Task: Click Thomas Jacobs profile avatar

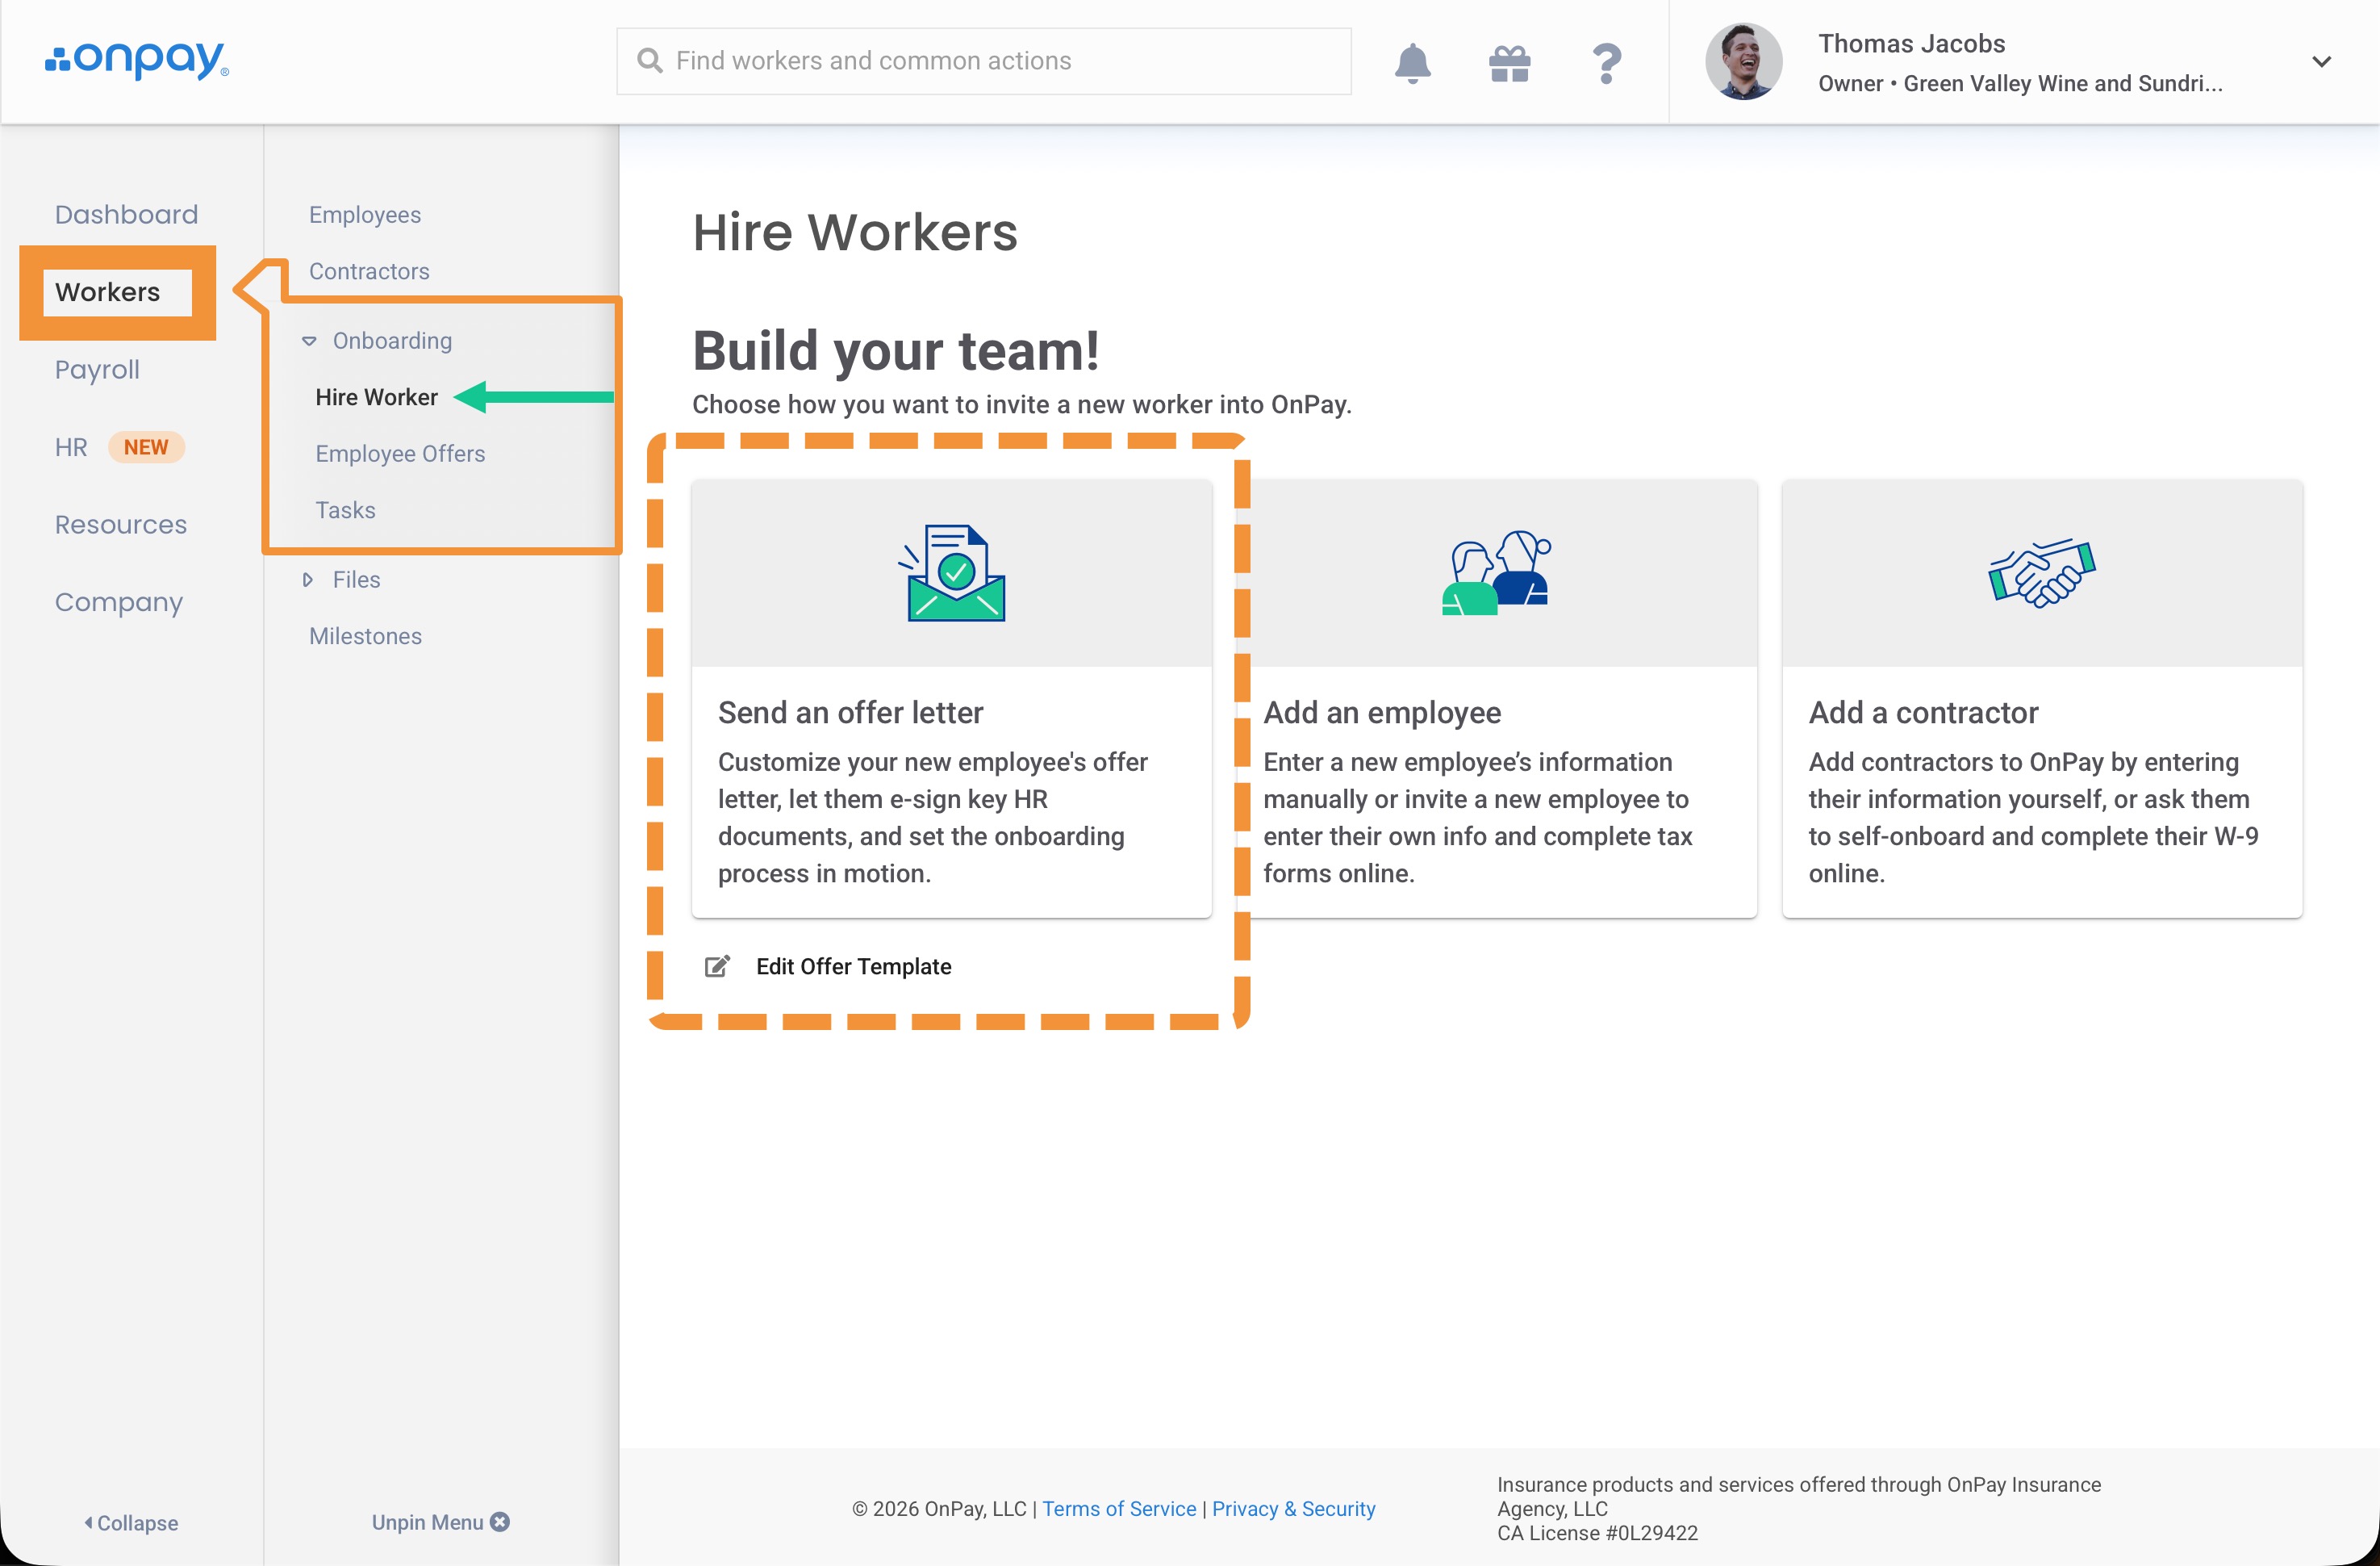Action: (1743, 62)
